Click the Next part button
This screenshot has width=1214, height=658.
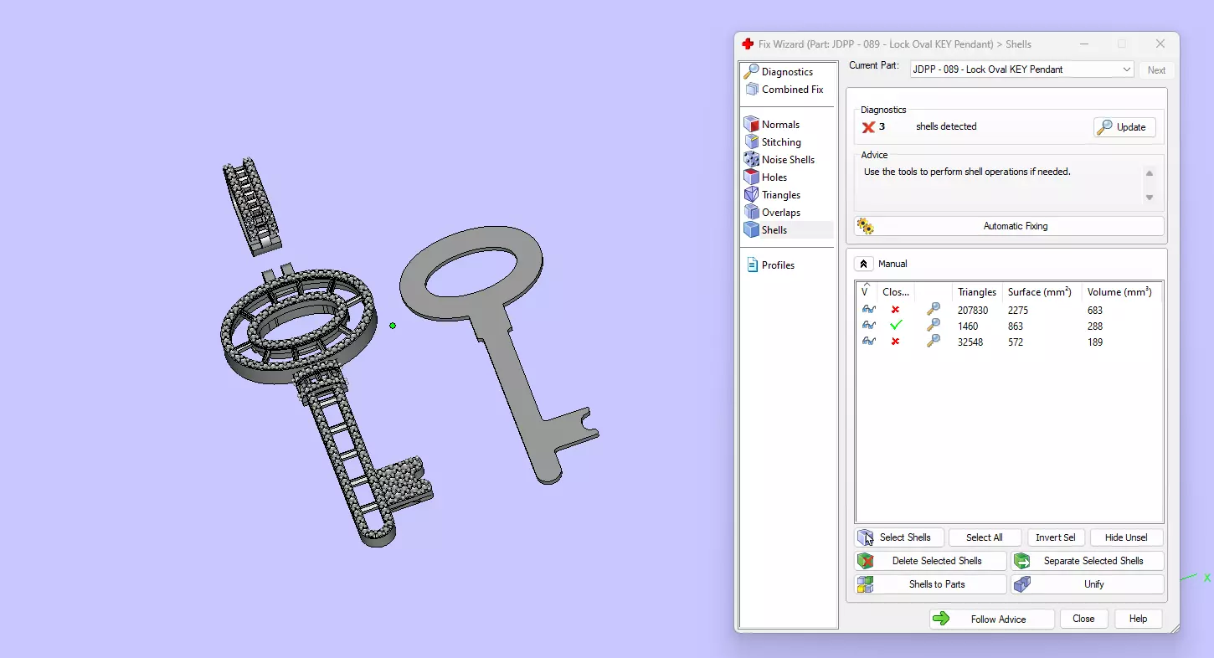[x=1156, y=70]
